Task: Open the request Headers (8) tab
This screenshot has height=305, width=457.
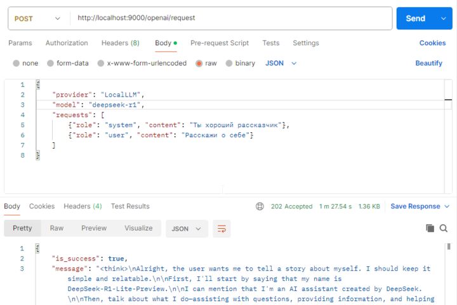Action: [x=121, y=43]
